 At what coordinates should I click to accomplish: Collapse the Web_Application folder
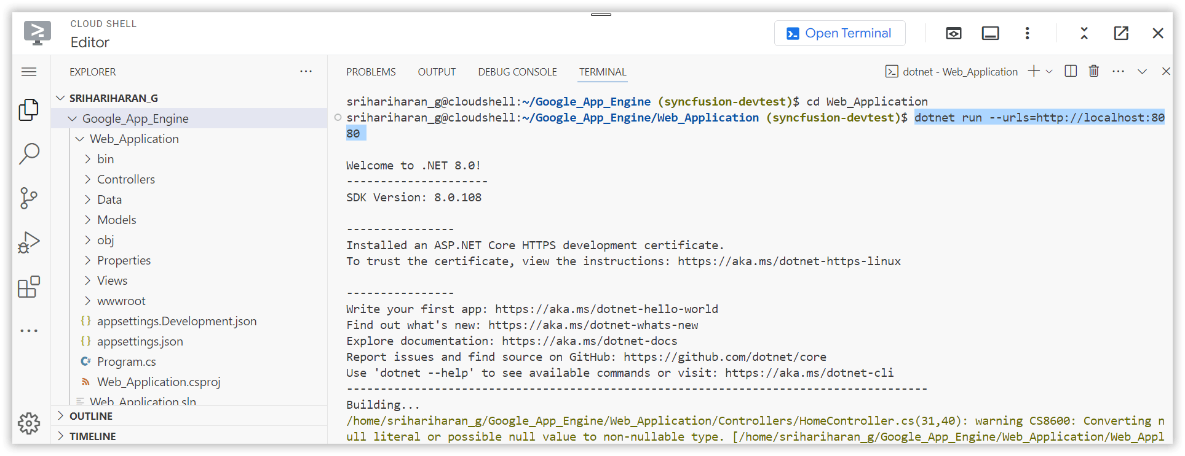(x=80, y=139)
